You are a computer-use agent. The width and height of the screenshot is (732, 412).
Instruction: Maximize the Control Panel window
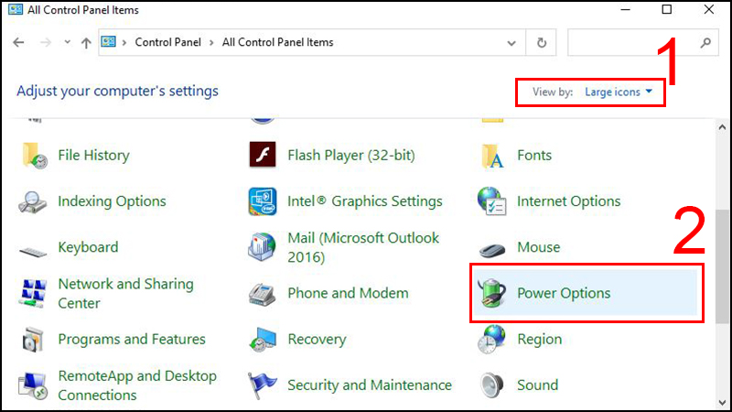667,9
